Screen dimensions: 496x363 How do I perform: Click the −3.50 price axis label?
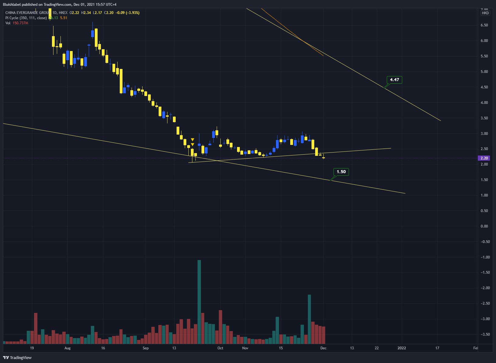(485, 334)
